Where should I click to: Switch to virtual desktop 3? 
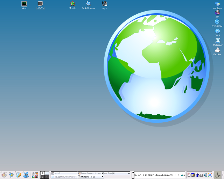(x=42, y=177)
